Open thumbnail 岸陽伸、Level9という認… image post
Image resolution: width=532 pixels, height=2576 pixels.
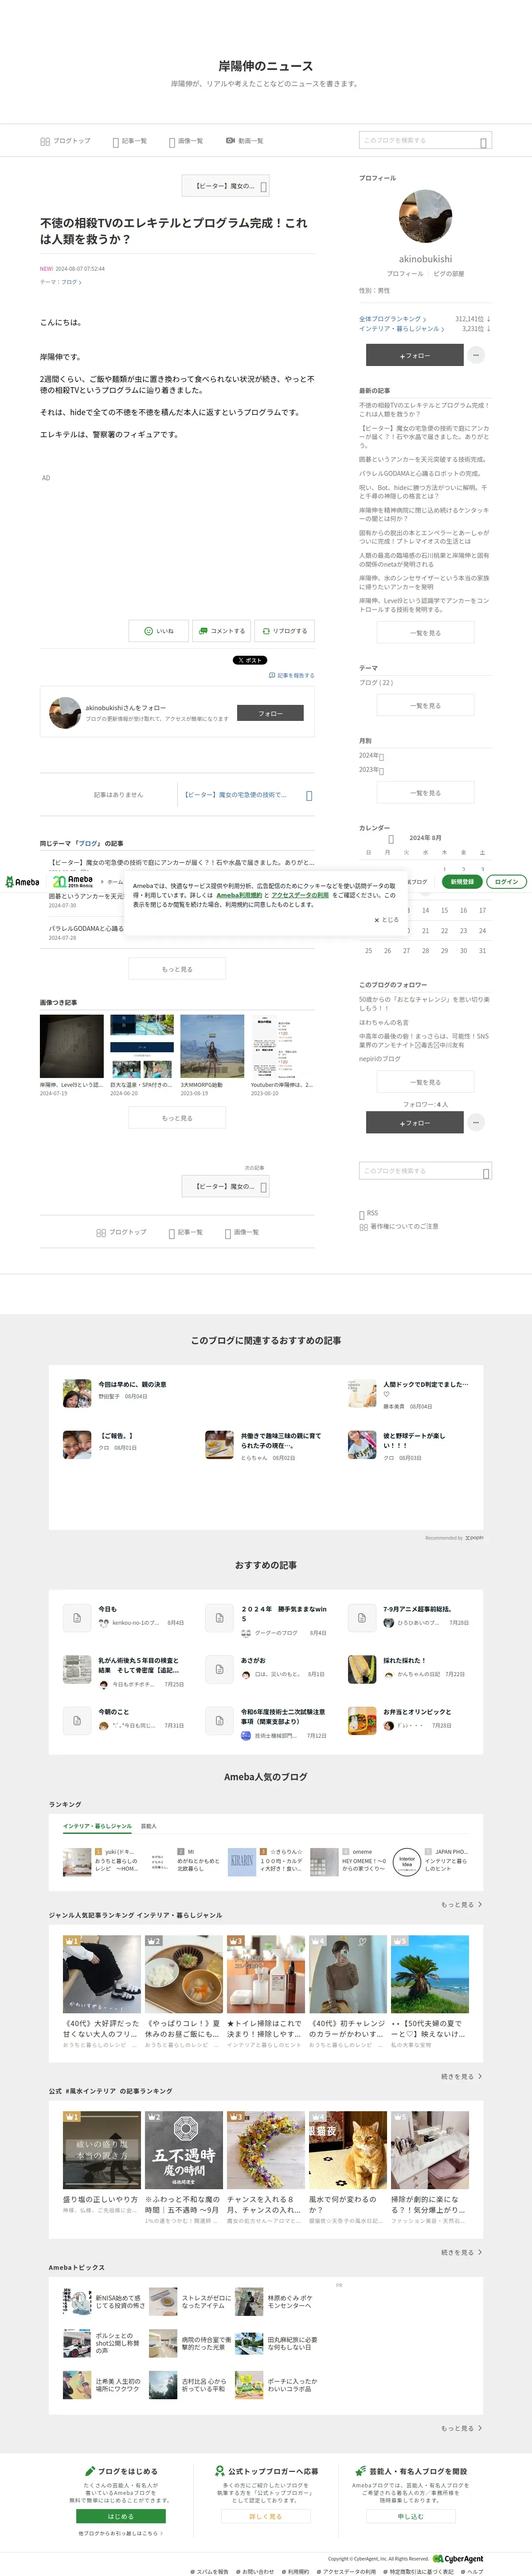(72, 1046)
